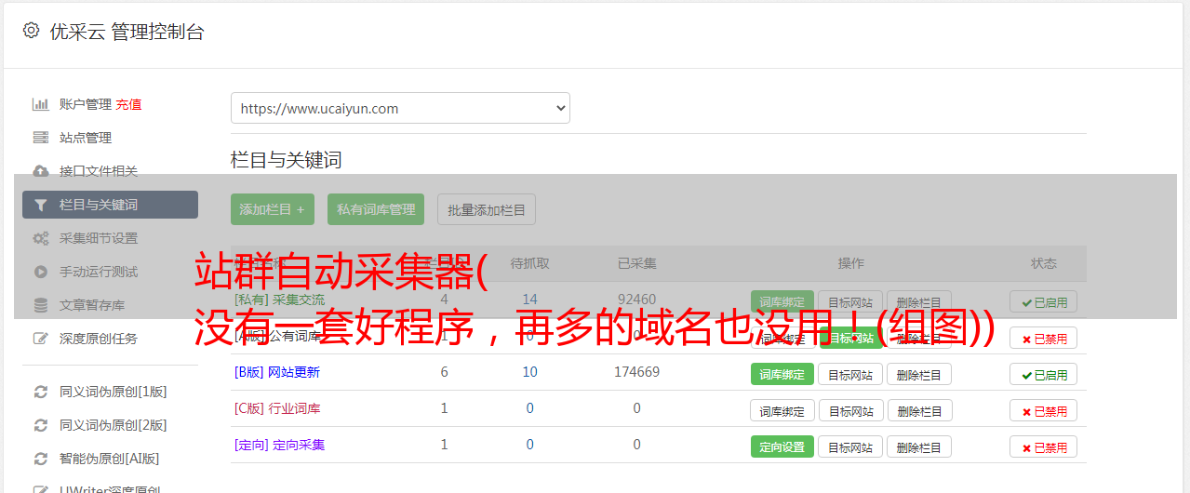Click 词库绑定 in the 采集交流 row
This screenshot has height=493, width=1190.
(782, 301)
